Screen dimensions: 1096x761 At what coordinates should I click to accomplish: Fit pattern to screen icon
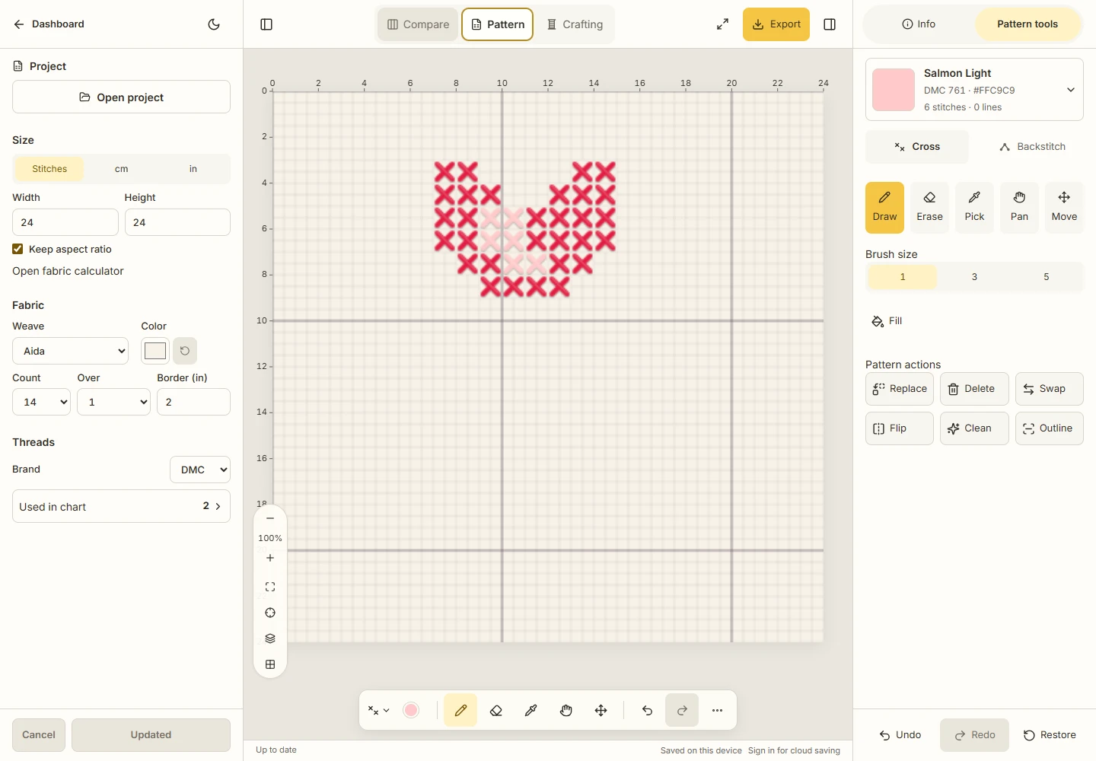pos(270,587)
